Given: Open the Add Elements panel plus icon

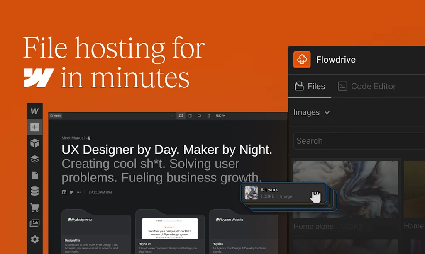Looking at the screenshot, I should [35, 127].
